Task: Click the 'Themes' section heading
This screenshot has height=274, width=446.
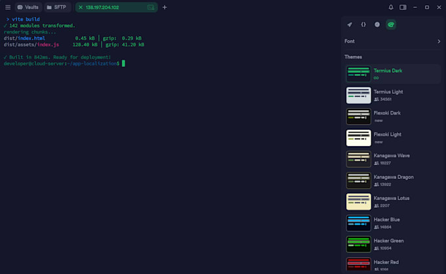Action: point(353,57)
